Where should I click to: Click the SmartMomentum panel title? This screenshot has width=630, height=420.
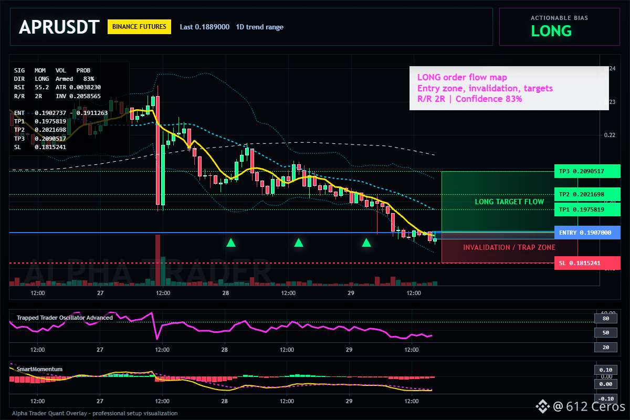point(39,369)
